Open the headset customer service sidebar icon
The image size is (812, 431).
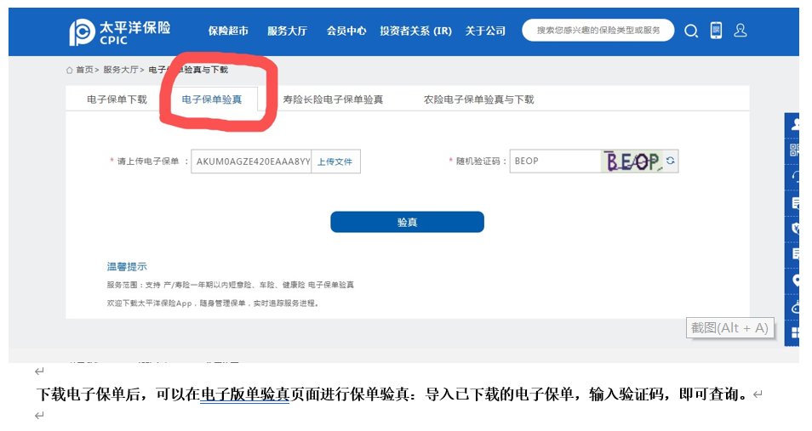coord(796,177)
